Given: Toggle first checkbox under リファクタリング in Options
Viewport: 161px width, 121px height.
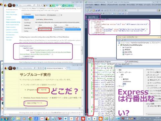Looking at the screenshot, I should [148, 88].
